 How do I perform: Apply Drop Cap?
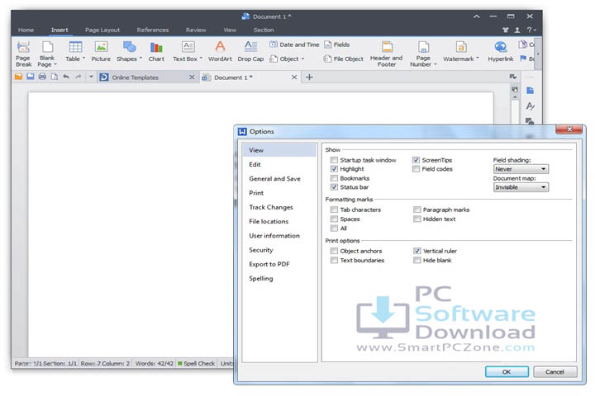coord(250,51)
